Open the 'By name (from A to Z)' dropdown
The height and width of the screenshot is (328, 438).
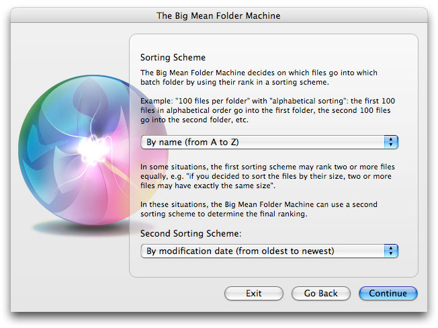pyautogui.click(x=269, y=142)
